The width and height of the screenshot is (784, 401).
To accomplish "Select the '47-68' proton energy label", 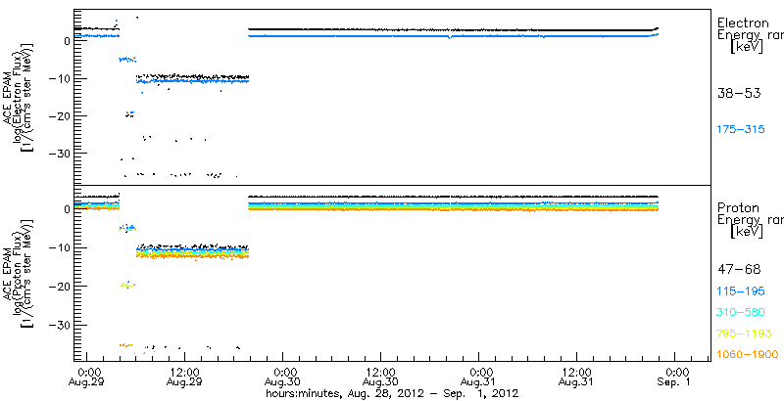I will coord(739,270).
